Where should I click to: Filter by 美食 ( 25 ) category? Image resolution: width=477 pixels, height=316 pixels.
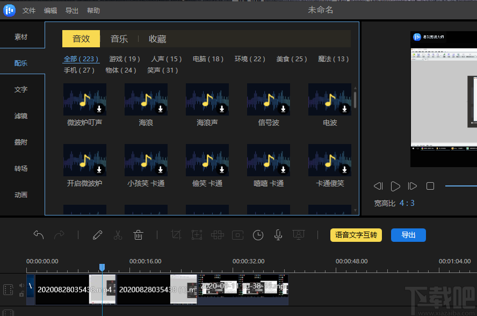(292, 59)
